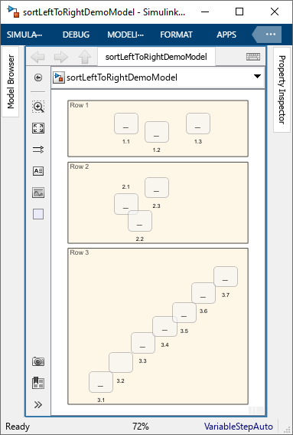Click the Hide/Show Explorer Bar icon
Viewport: 293px width, 435px height.
pyautogui.click(x=38, y=77)
